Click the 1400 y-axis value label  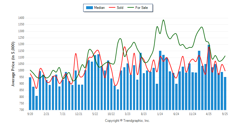coord(21,18)
